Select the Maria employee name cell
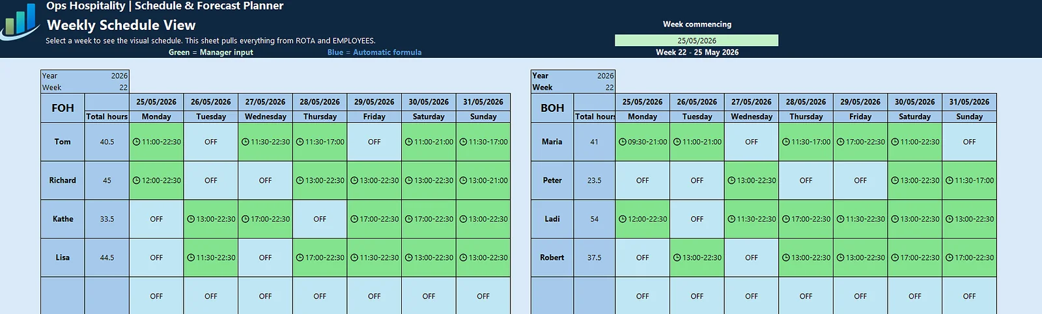The image size is (1042, 314). pyautogui.click(x=552, y=142)
